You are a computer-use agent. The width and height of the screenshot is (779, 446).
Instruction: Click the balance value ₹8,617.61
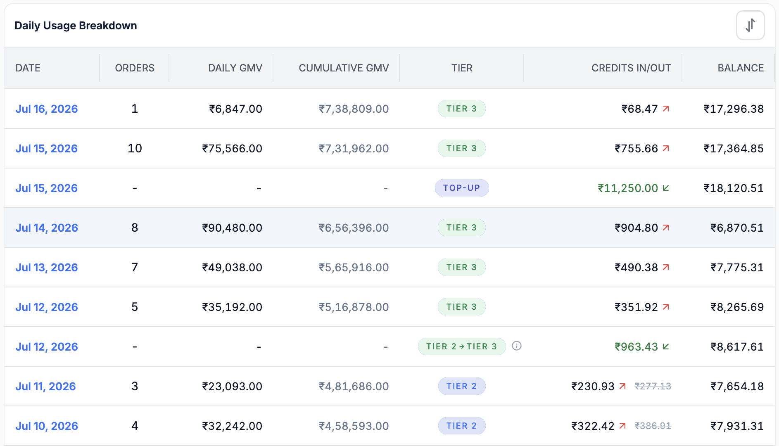[x=737, y=347]
